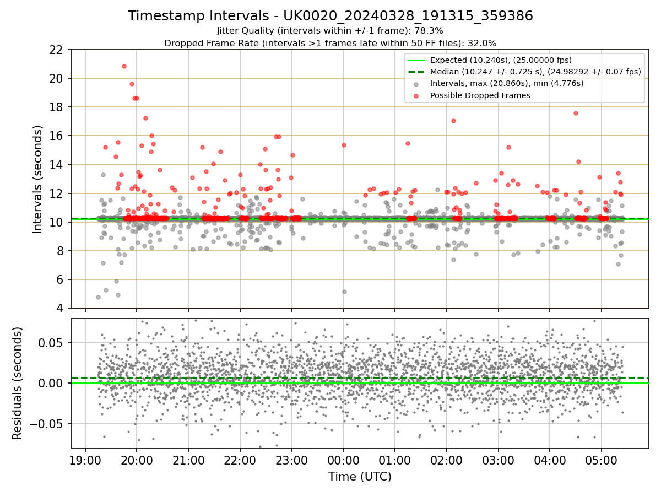Click the solid green Expected line sample in legend

click(x=416, y=60)
